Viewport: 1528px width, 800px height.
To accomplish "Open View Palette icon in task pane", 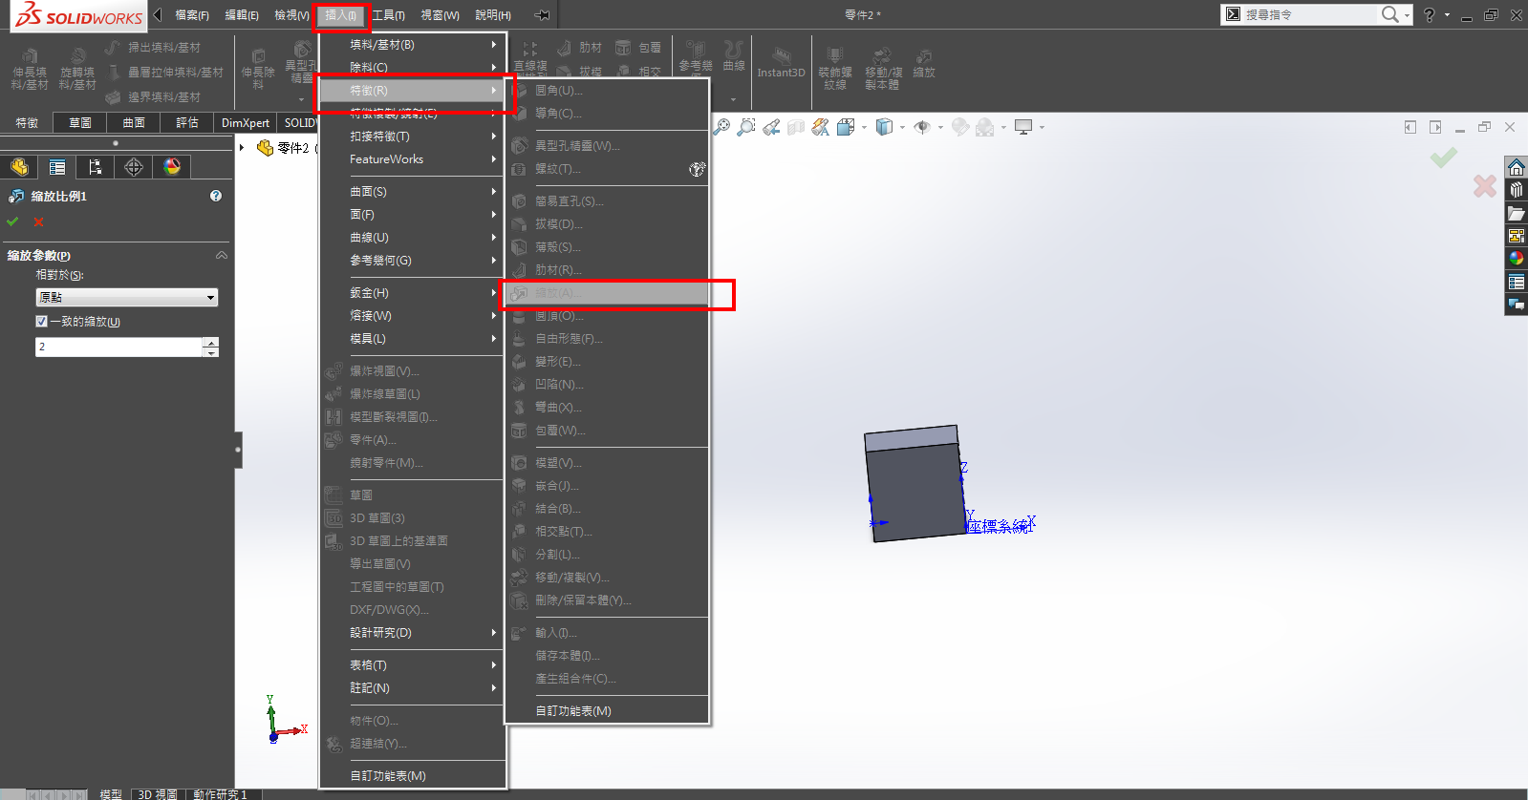I will [x=1517, y=236].
